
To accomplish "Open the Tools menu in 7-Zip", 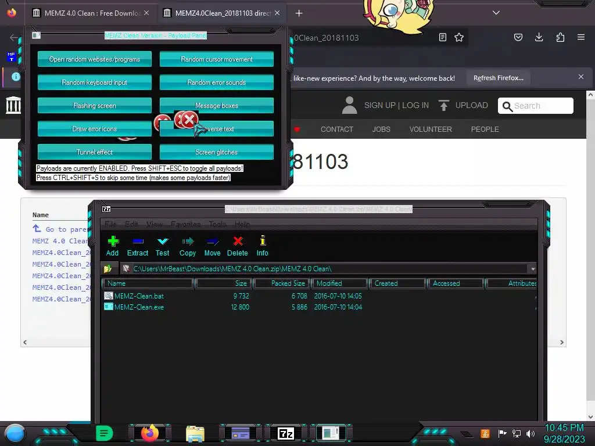I will [217, 224].
